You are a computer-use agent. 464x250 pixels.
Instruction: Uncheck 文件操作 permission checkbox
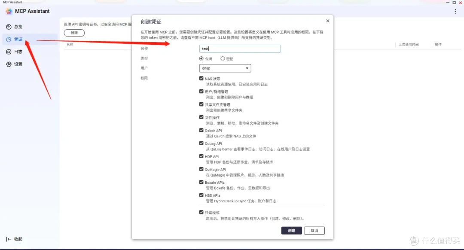[x=201, y=117]
